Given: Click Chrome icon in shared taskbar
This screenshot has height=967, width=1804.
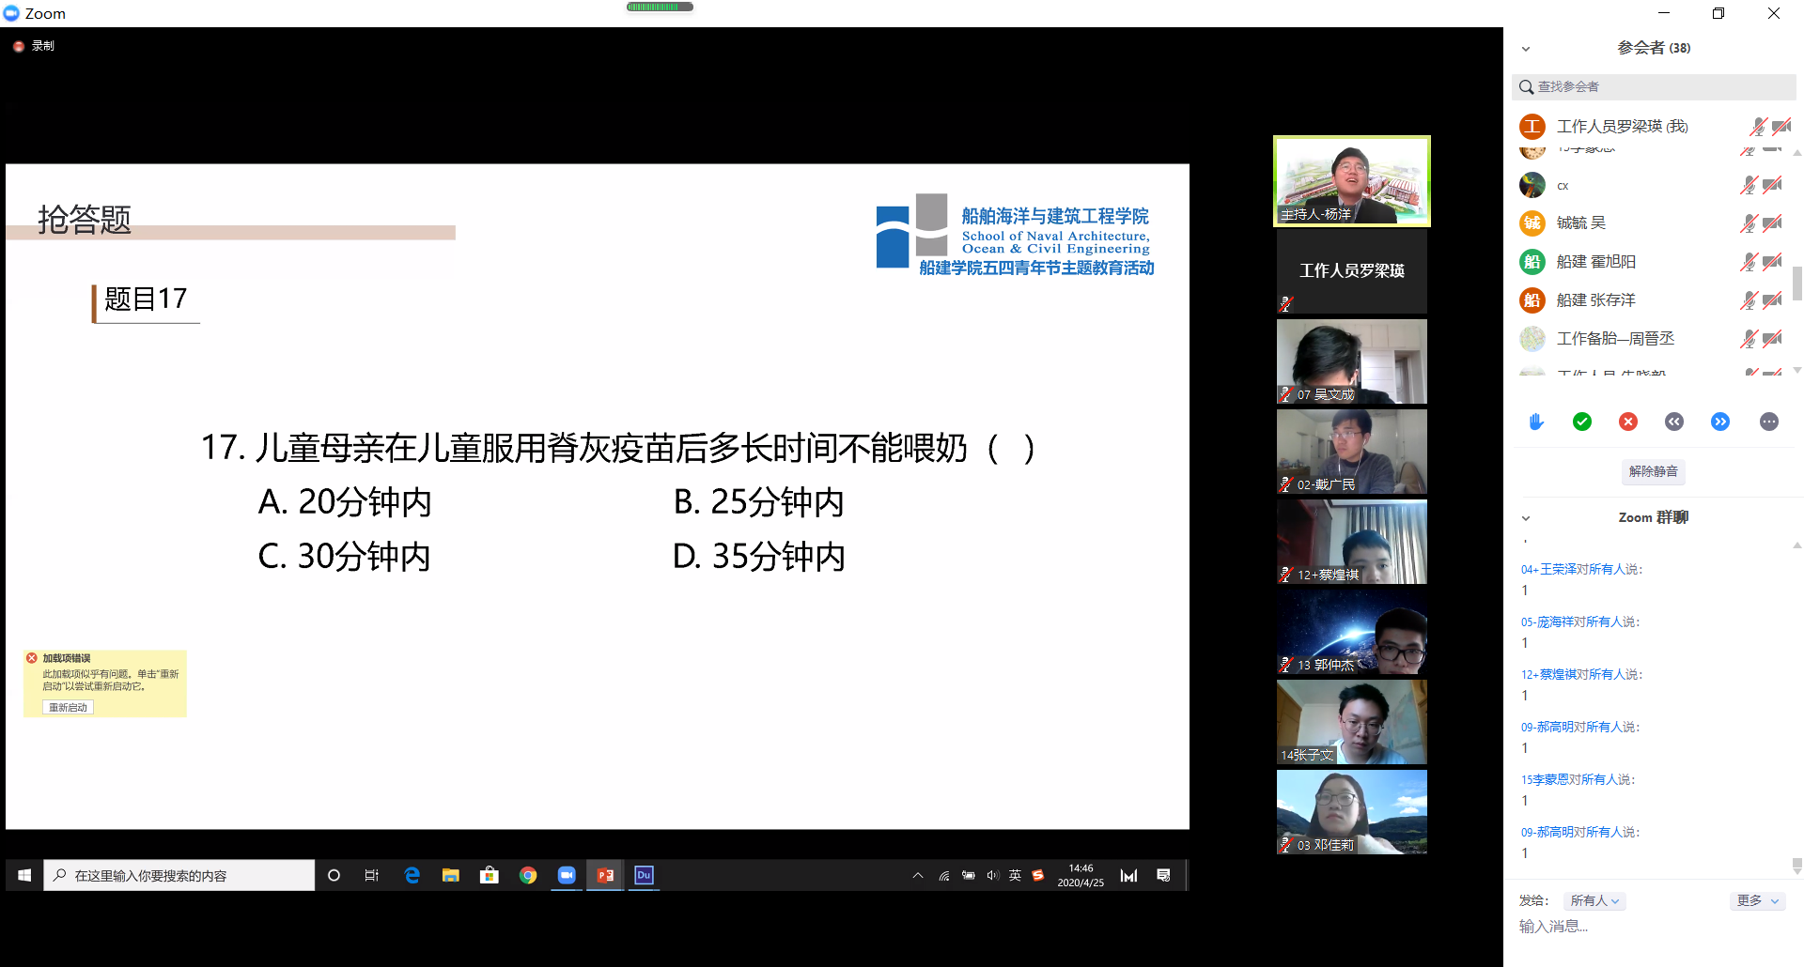Looking at the screenshot, I should [528, 875].
